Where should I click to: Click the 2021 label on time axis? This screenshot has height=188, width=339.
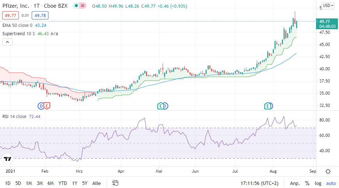10,171
